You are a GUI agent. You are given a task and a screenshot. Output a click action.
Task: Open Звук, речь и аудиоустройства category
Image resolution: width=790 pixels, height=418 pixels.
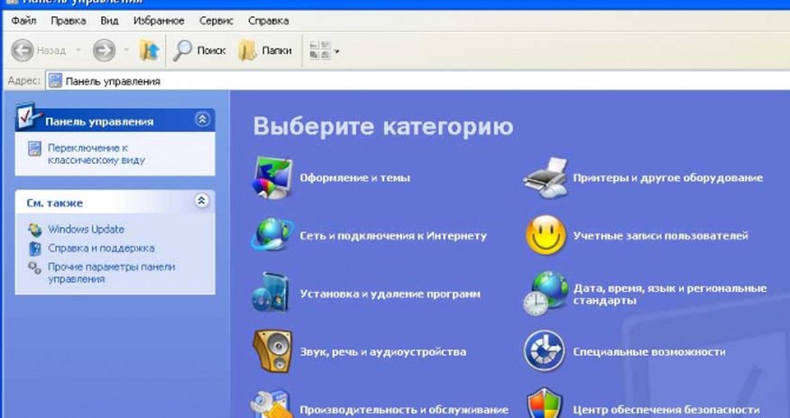point(383,352)
